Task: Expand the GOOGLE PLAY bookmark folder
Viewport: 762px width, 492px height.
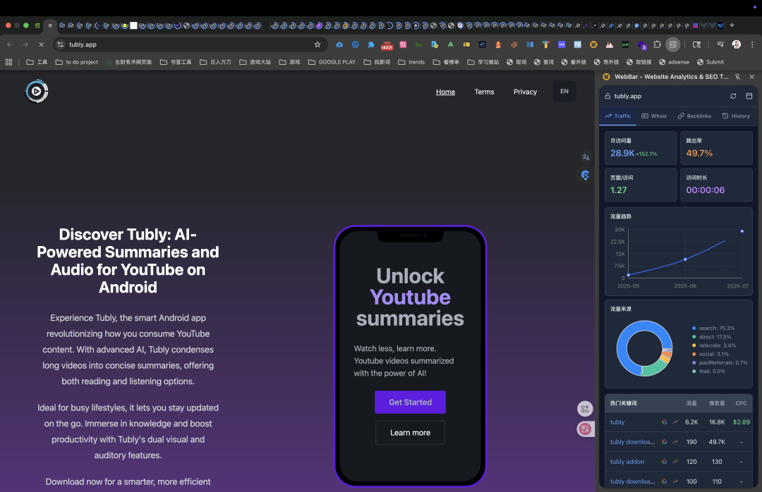Action: 332,62
